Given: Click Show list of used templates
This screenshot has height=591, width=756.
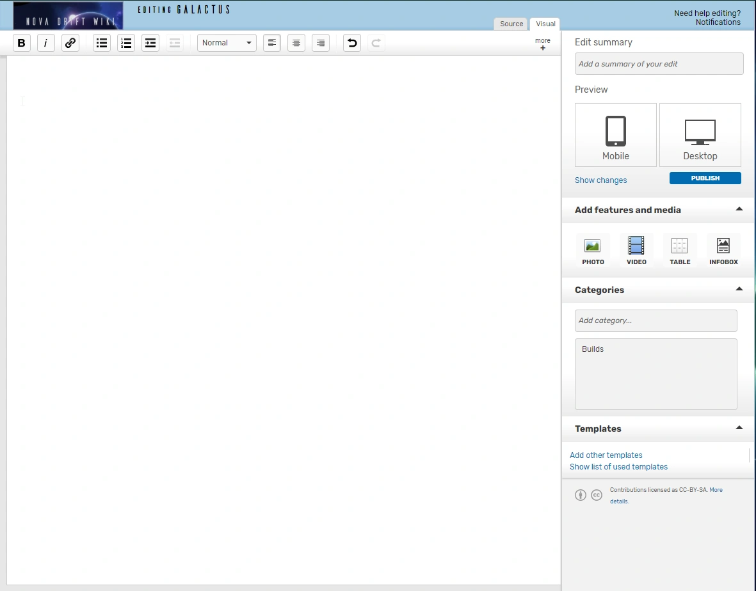Looking at the screenshot, I should point(618,467).
